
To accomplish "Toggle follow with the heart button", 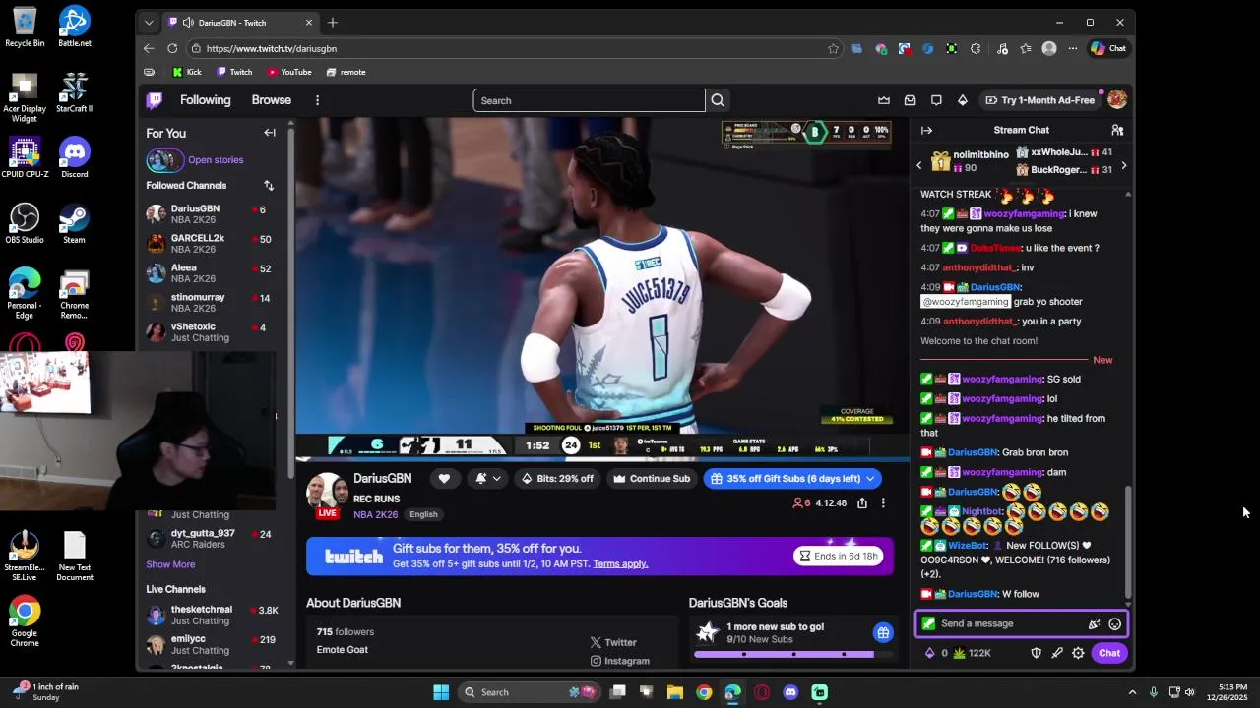I will click(x=444, y=479).
